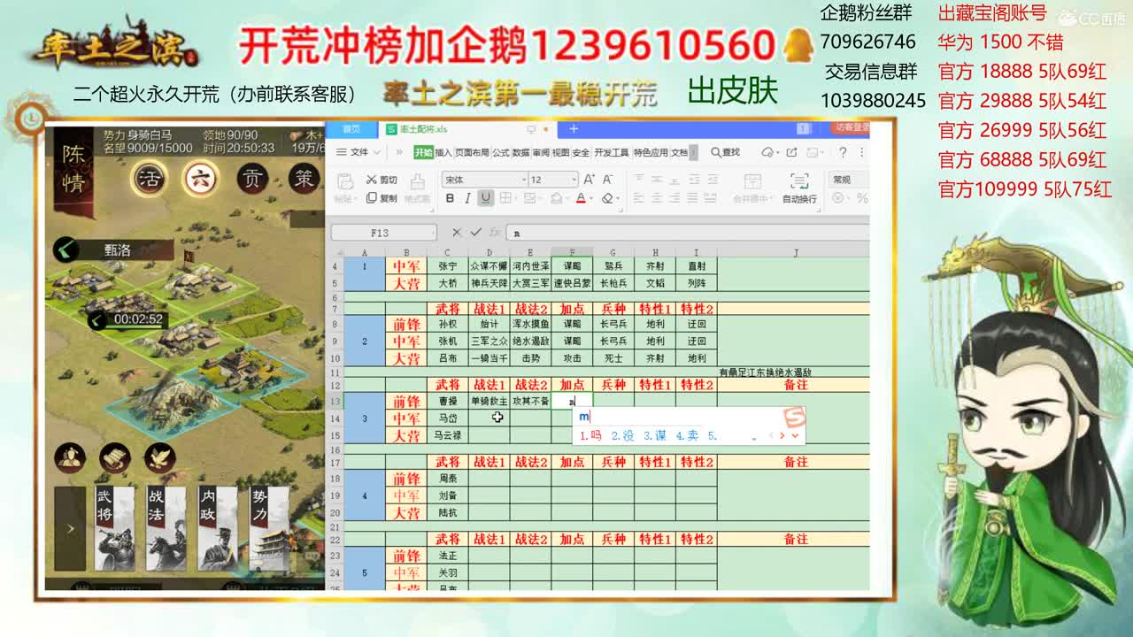Pick font color red A swatch

coord(581,199)
